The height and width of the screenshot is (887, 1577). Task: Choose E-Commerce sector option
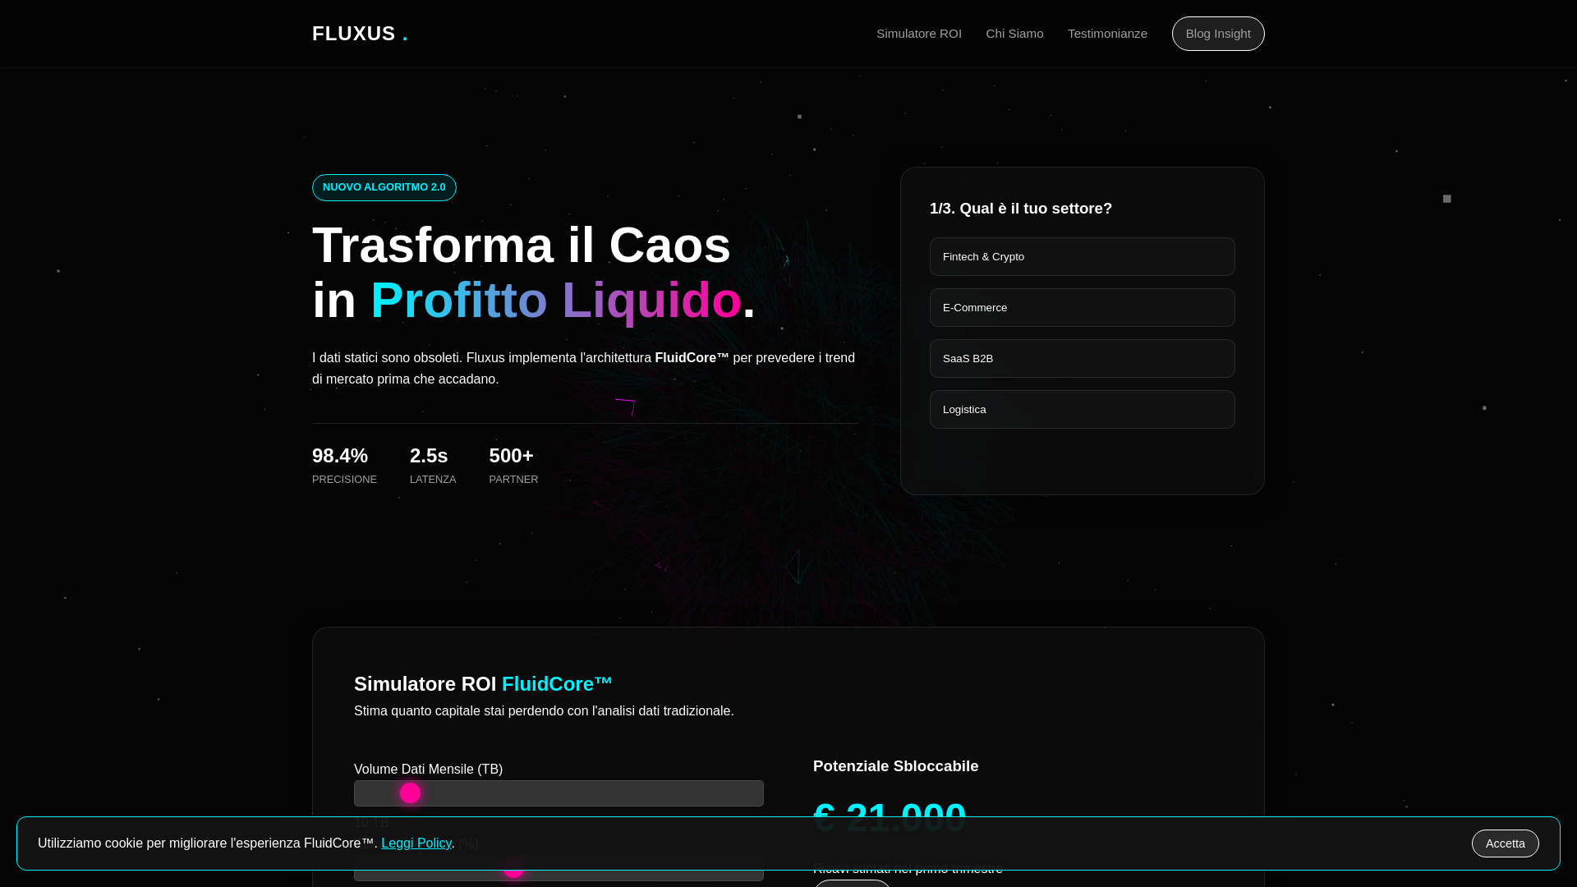1082,307
